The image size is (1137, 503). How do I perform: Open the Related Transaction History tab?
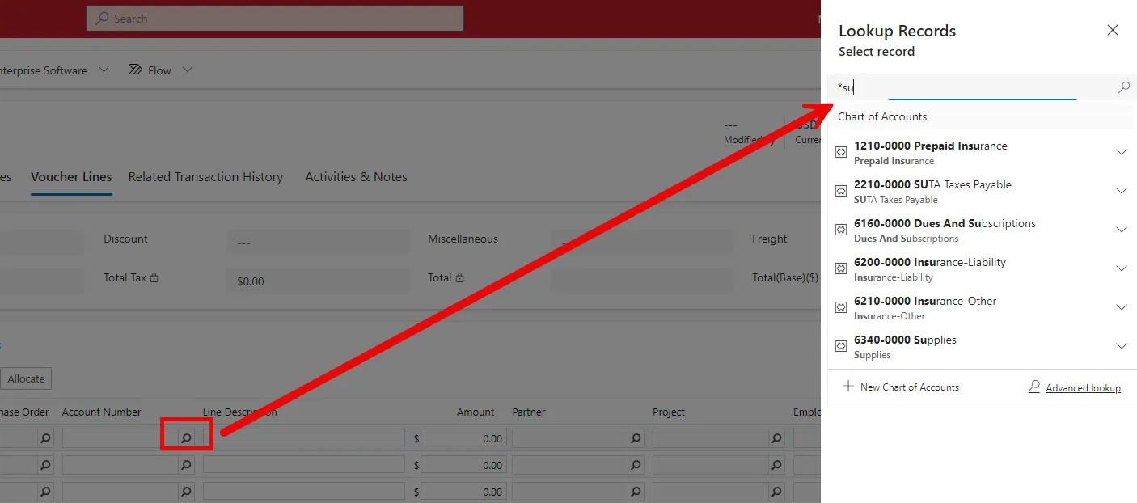[205, 176]
